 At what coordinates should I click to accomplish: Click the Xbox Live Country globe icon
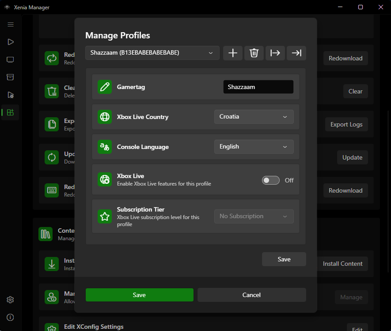(105, 117)
